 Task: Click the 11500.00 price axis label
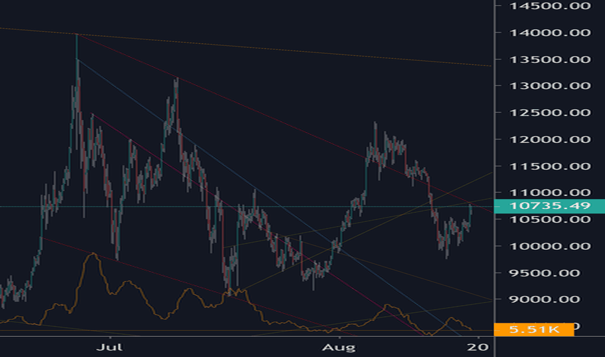click(550, 167)
